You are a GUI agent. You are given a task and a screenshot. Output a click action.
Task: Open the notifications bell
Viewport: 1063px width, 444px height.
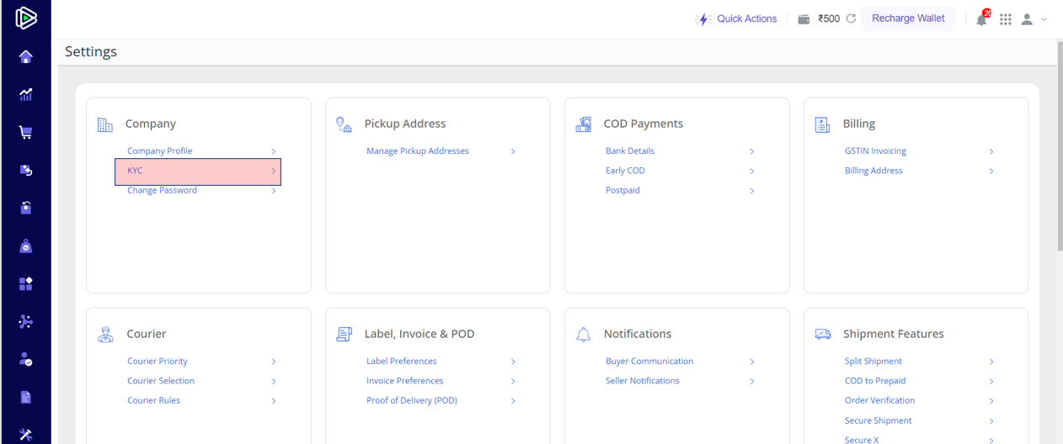tap(982, 18)
